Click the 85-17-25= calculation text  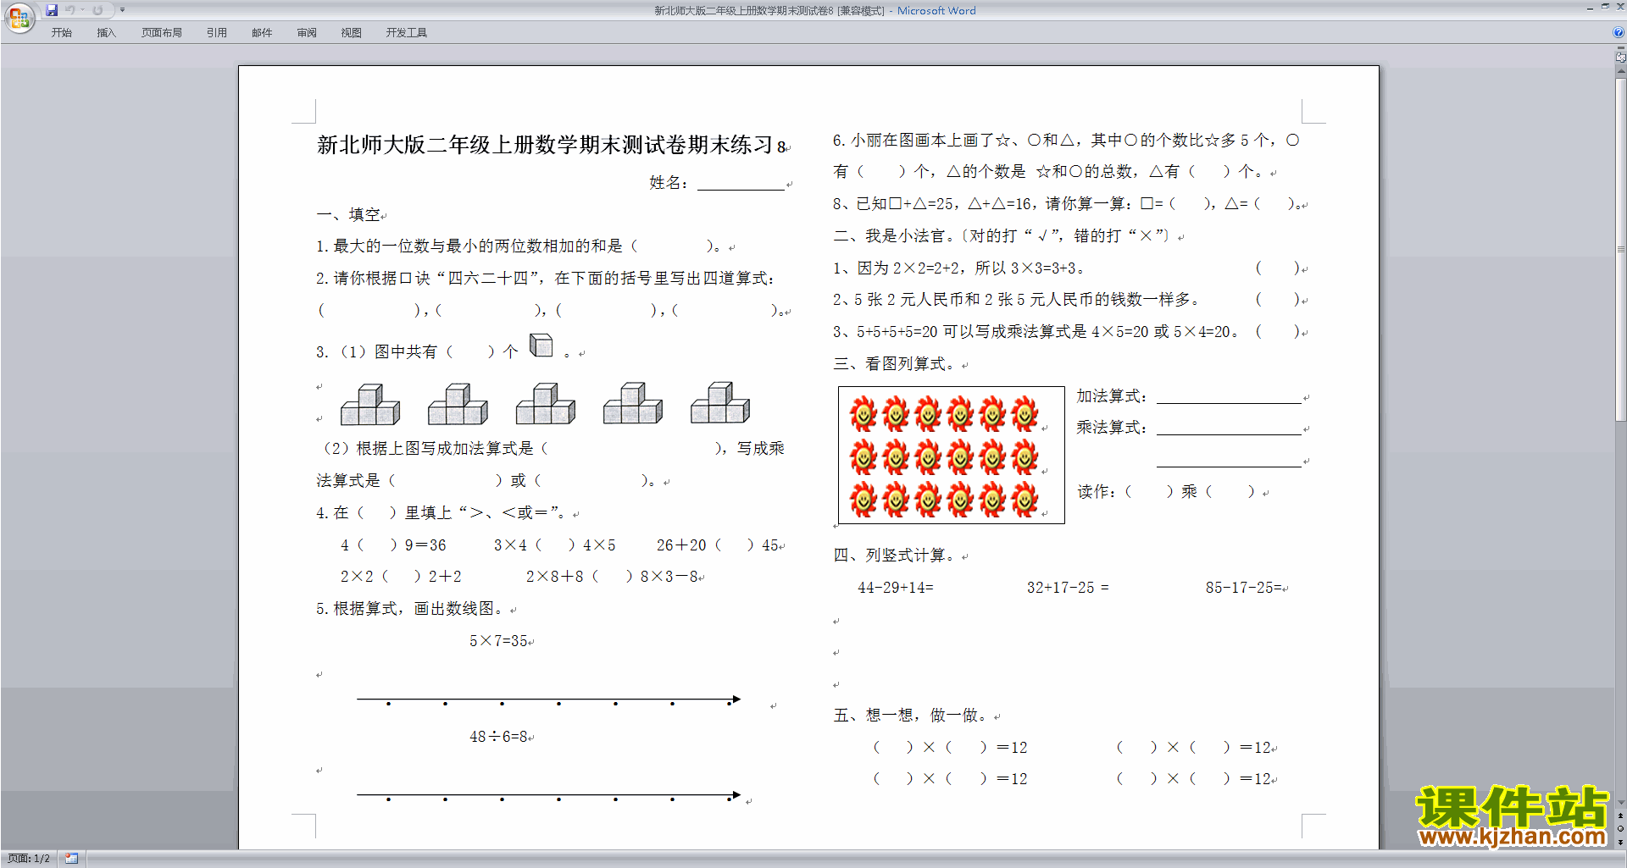coord(1244,588)
